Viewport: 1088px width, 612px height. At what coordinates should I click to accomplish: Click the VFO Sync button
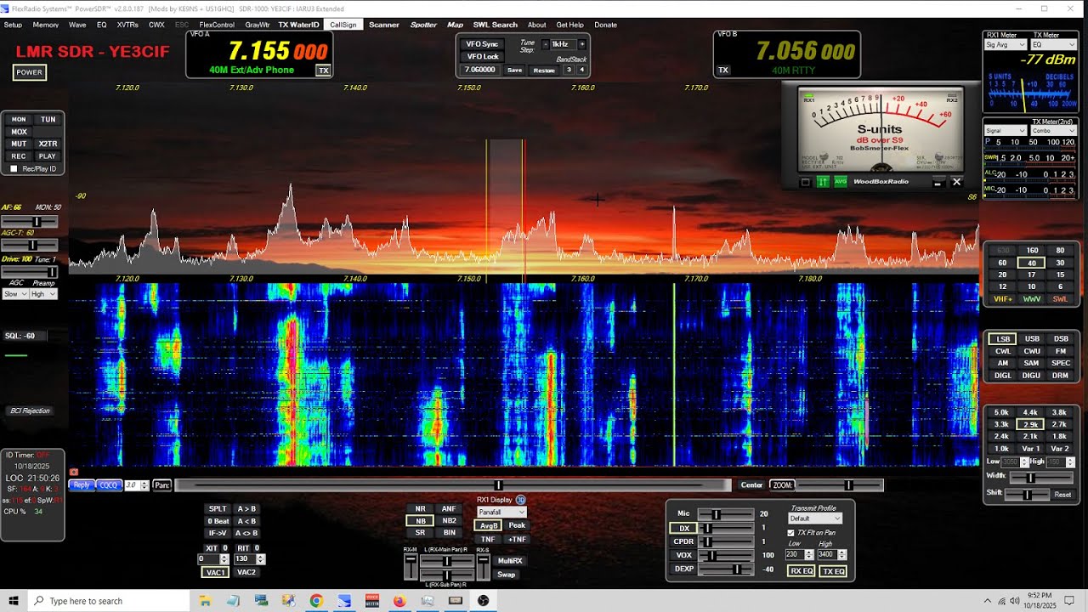[482, 44]
